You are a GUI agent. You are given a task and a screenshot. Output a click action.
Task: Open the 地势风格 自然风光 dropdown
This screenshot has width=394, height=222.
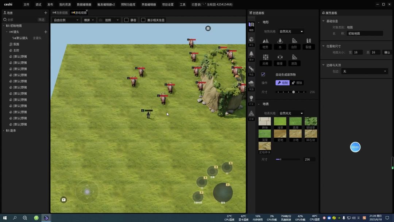click(x=291, y=31)
